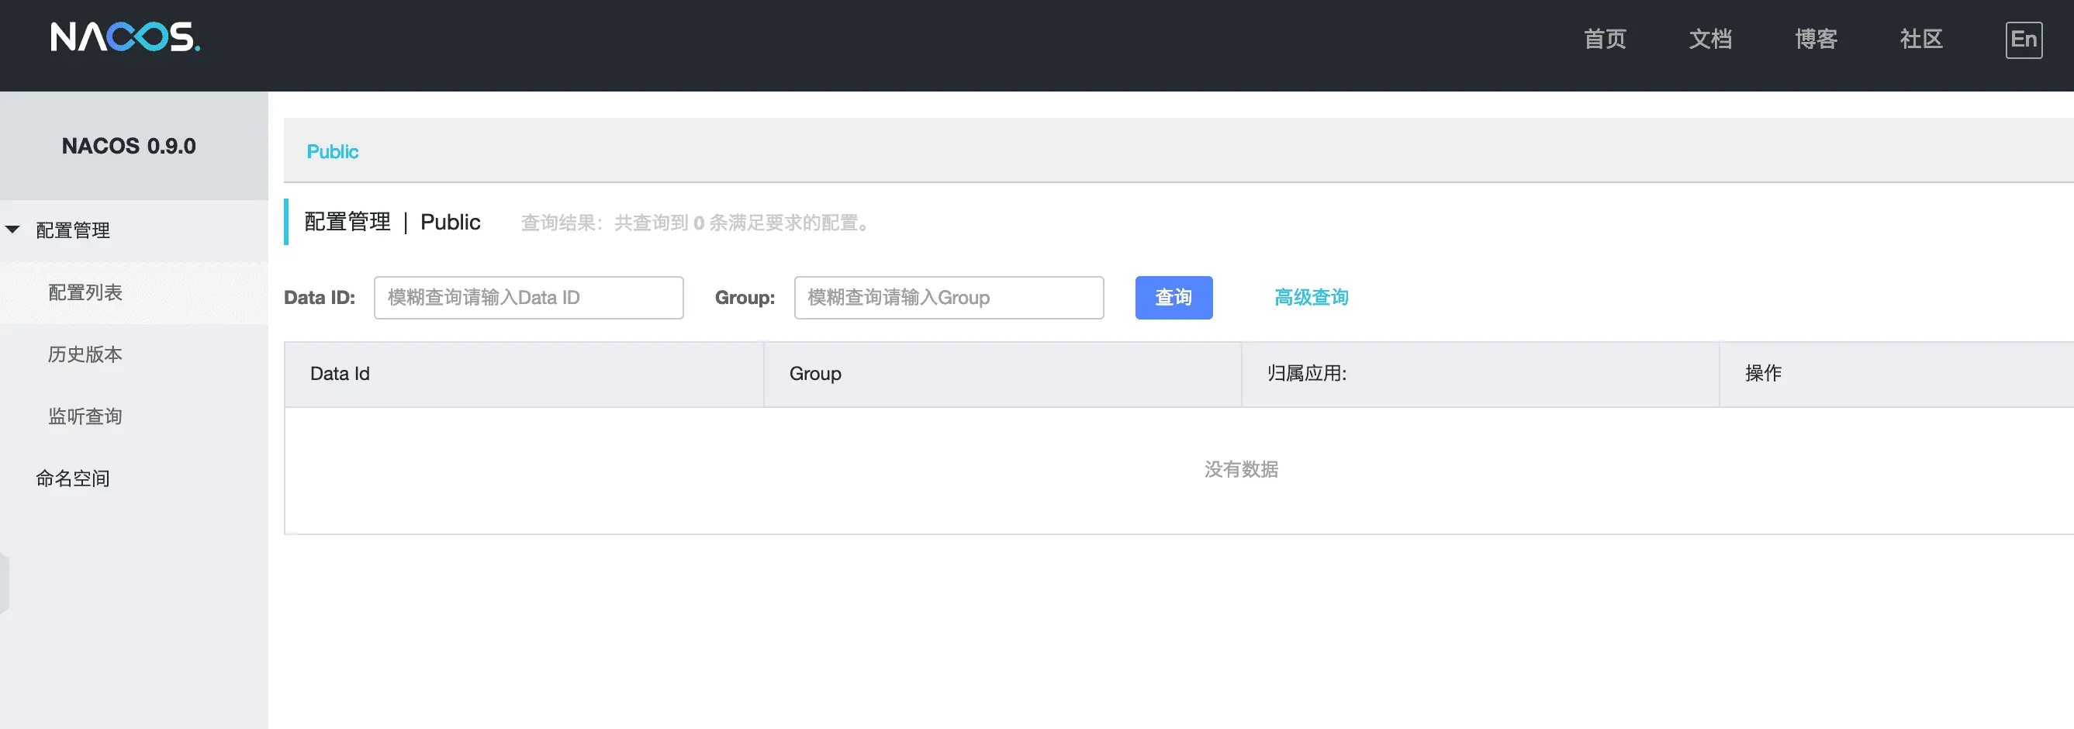Select 历史版本 in the sidebar
This screenshot has height=729, width=2074.
[133, 355]
